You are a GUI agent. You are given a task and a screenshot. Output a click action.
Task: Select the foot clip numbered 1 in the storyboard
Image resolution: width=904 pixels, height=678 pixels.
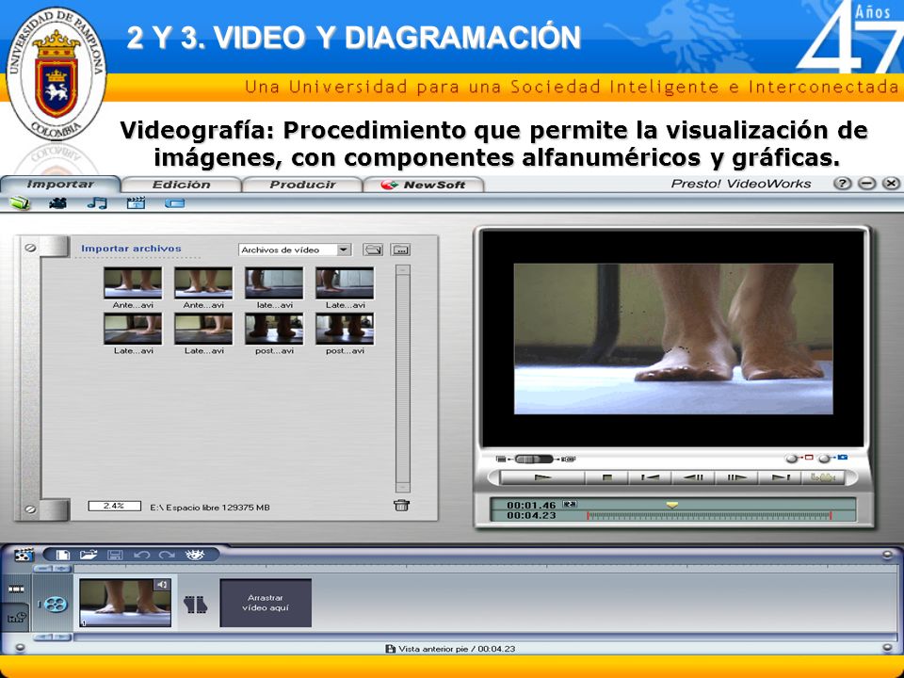125,603
